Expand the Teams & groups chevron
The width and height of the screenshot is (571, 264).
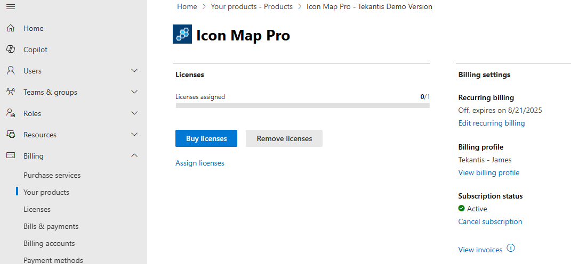[134, 92]
